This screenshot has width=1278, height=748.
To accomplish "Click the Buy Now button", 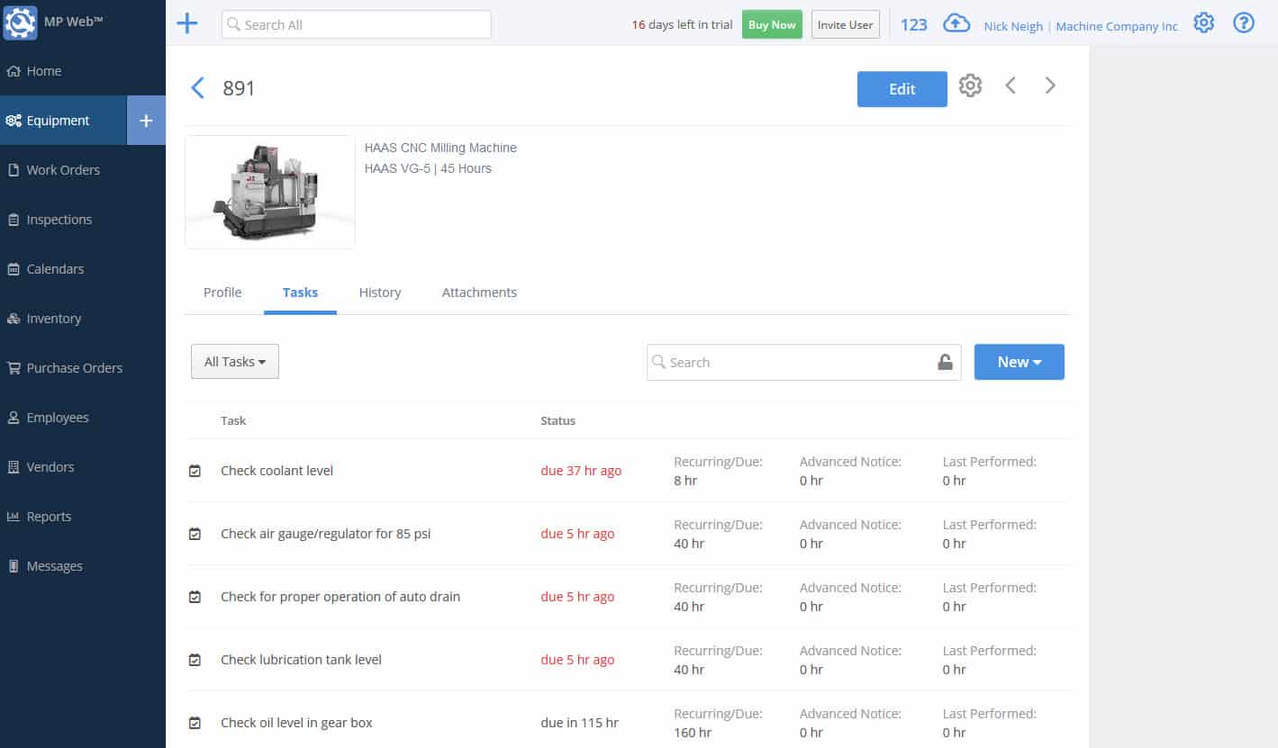I will pyautogui.click(x=771, y=24).
